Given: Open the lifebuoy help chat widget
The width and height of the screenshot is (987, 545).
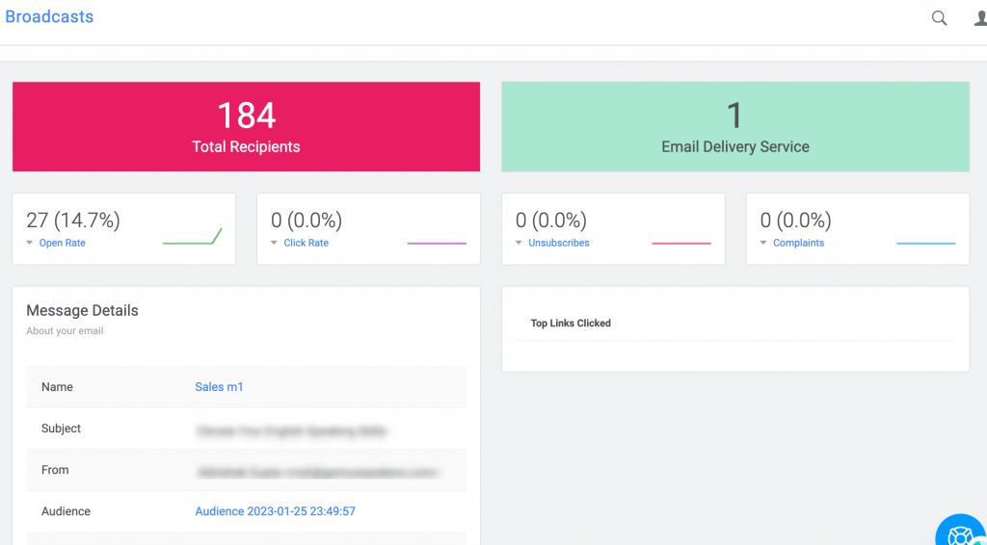Looking at the screenshot, I should [x=961, y=532].
